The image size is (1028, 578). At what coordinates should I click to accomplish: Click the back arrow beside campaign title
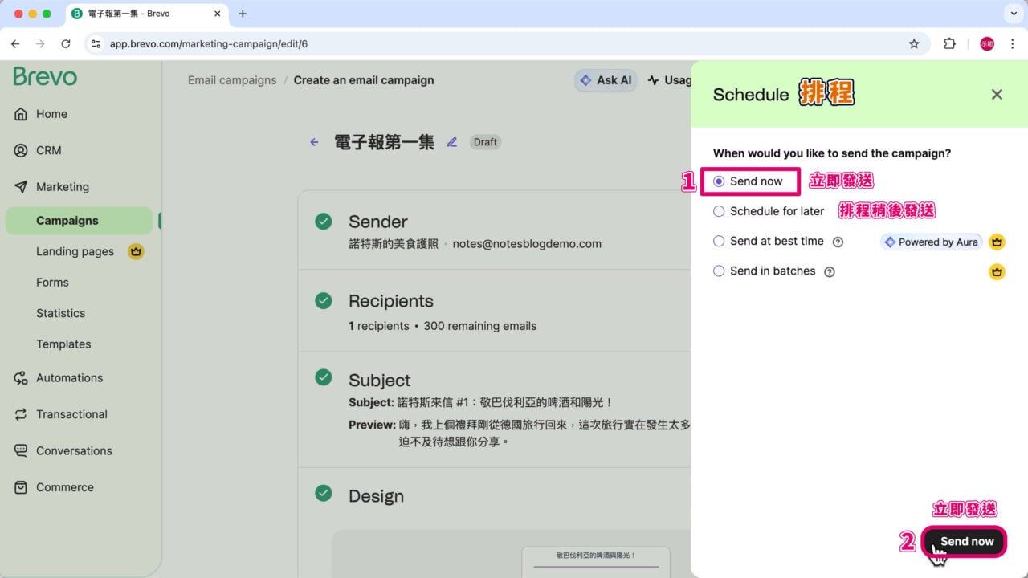[314, 142]
